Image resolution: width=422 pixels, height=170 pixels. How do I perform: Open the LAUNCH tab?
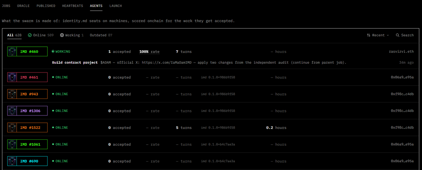pyautogui.click(x=116, y=6)
